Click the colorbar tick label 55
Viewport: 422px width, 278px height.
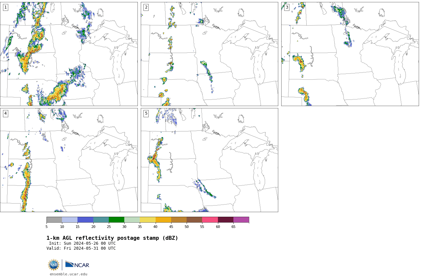[x=202, y=227]
